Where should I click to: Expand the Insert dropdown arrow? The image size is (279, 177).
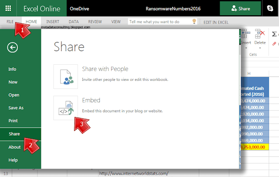pyautogui.click(x=246, y=48)
